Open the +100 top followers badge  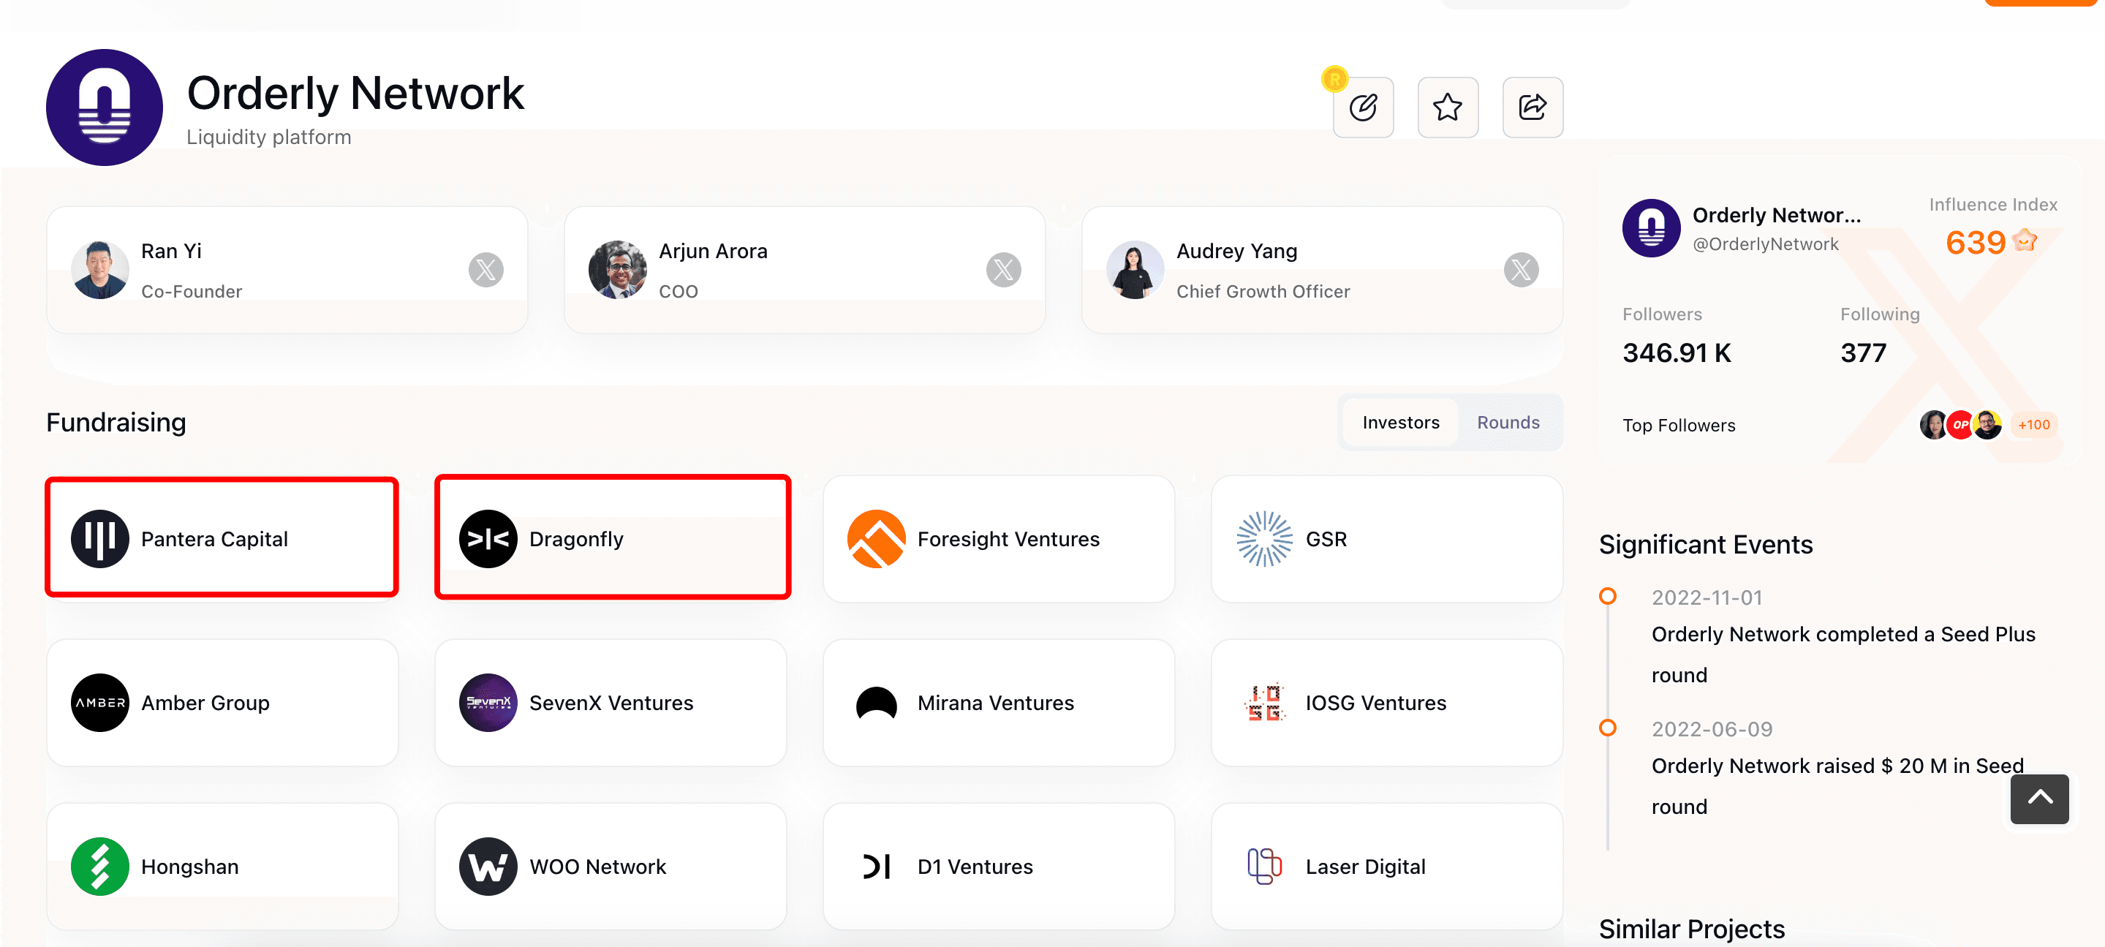point(2034,425)
